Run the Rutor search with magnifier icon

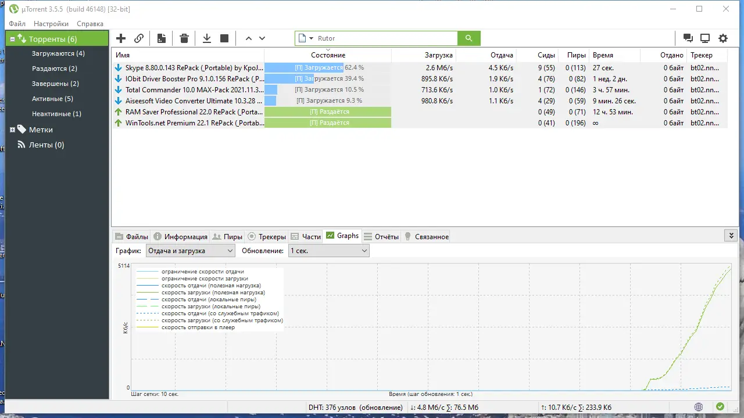468,38
